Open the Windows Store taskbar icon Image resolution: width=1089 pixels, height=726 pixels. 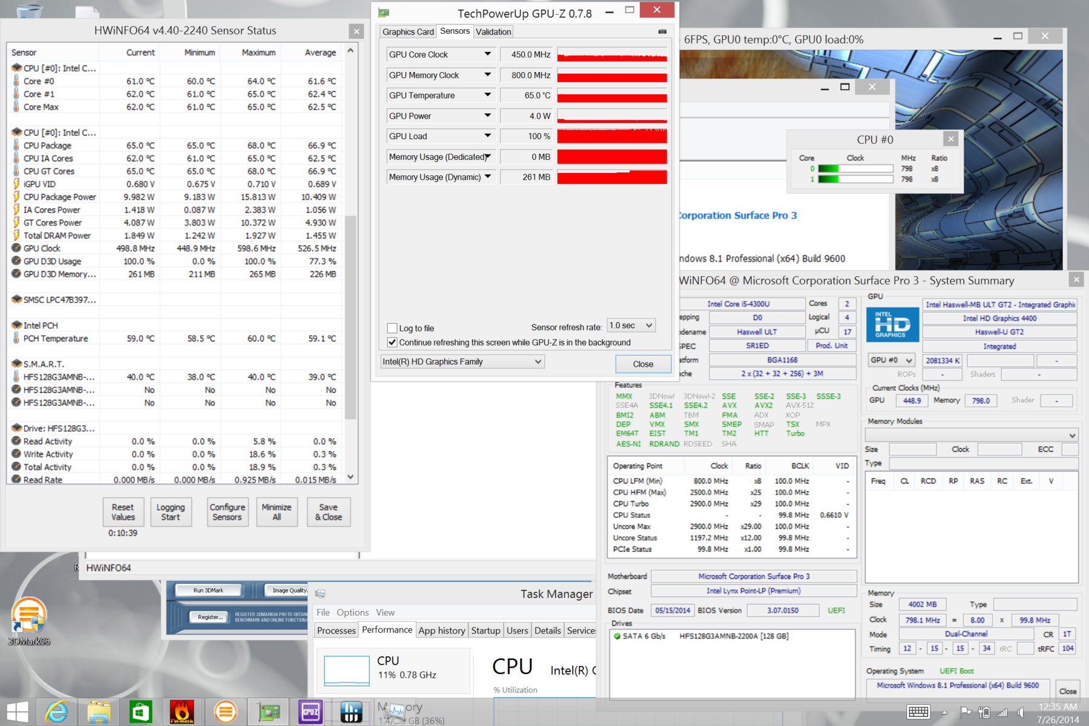coord(140,711)
